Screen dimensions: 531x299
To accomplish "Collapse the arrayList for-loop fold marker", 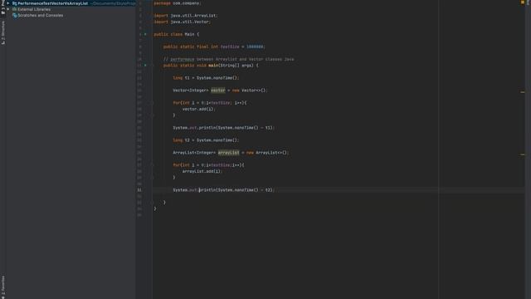I will 153,165.
